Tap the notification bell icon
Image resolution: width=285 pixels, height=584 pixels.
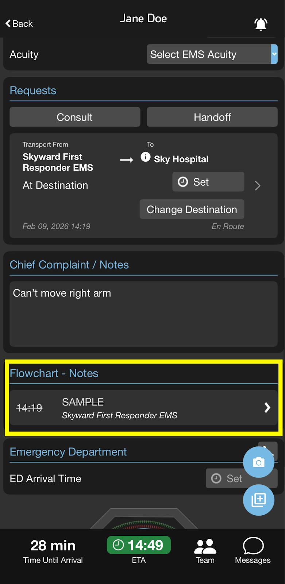261,24
